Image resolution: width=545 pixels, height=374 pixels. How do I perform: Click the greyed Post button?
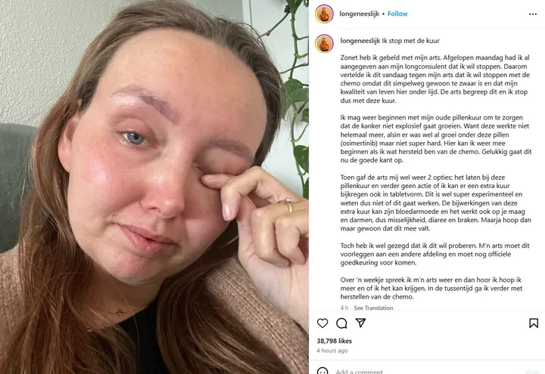click(532, 372)
